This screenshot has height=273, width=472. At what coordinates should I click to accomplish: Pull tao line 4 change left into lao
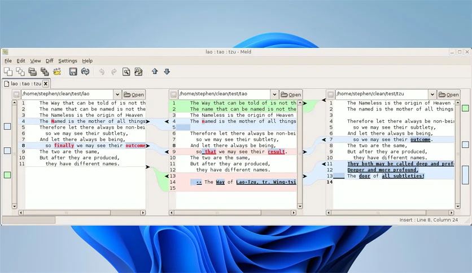167,121
